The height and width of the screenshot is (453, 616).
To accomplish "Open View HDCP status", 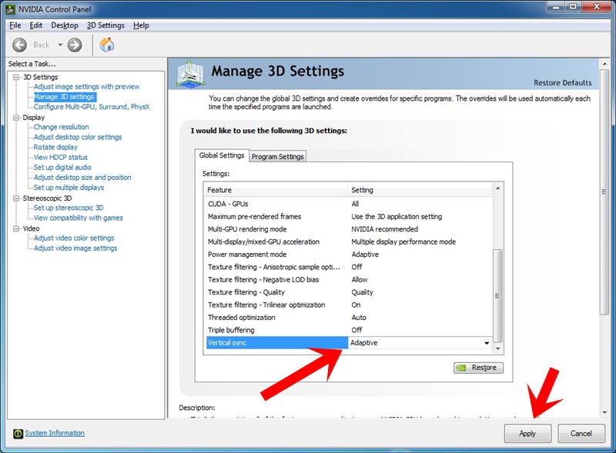I will coord(61,157).
